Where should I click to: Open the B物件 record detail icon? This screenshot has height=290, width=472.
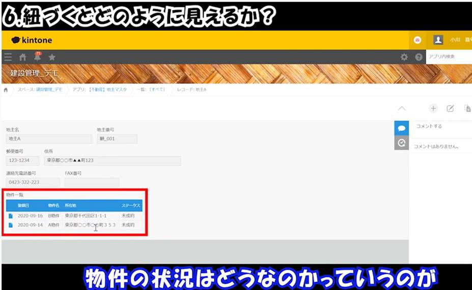(x=11, y=216)
